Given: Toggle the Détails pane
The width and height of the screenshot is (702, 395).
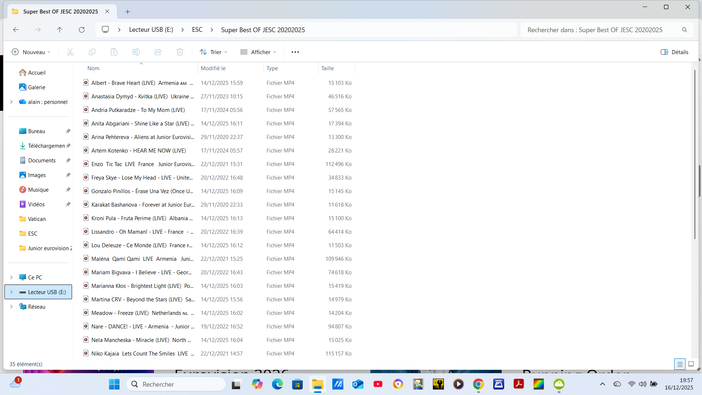Looking at the screenshot, I should 675,52.
